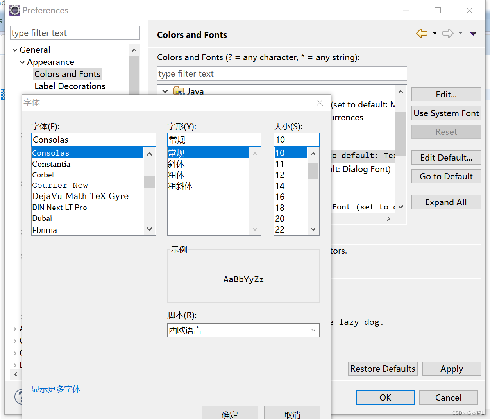Select Constantia in the font list
This screenshot has height=419, width=490.
tap(51, 164)
